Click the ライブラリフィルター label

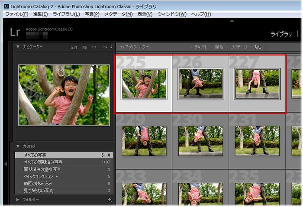pyautogui.click(x=135, y=47)
